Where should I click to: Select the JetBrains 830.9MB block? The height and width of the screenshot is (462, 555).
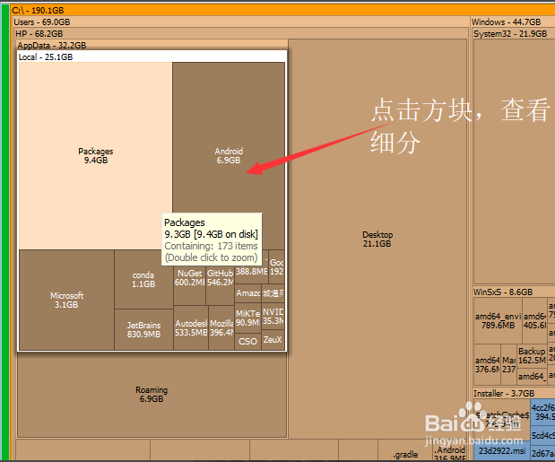pos(143,329)
